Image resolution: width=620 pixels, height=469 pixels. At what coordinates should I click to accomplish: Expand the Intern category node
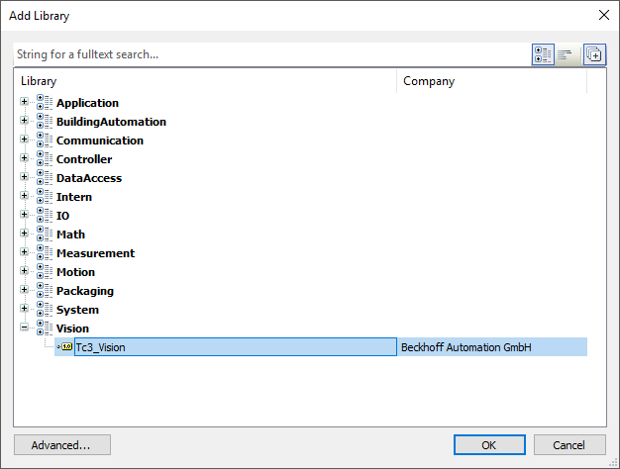(x=24, y=196)
